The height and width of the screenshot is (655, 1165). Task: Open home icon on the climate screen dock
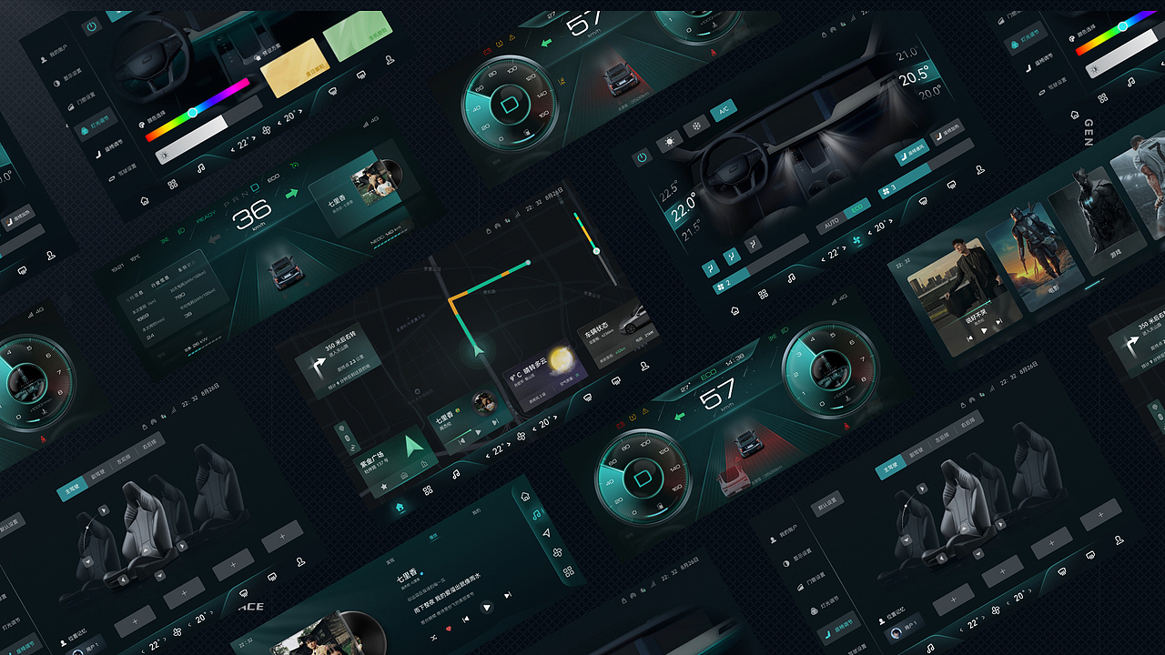[x=735, y=310]
